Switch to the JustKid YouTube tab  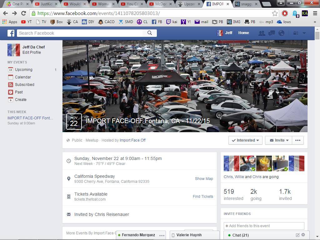pyautogui.click(x=47, y=4)
